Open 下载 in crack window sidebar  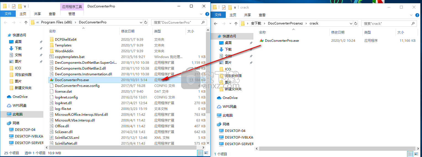coord(228,49)
